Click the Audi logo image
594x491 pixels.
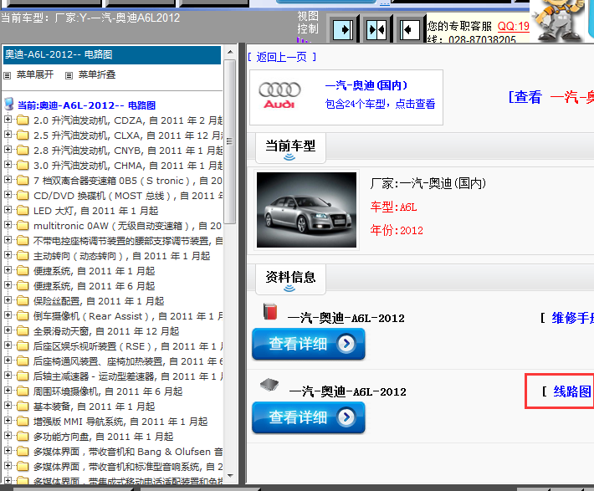click(x=279, y=95)
